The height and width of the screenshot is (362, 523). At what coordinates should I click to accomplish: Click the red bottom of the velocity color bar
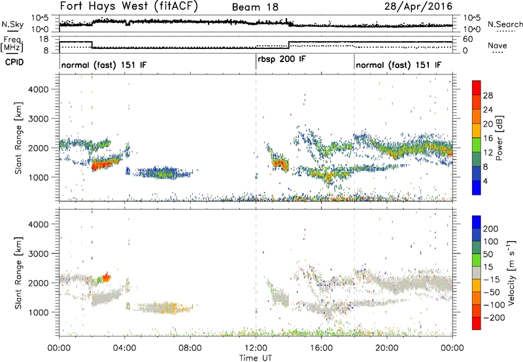477,323
